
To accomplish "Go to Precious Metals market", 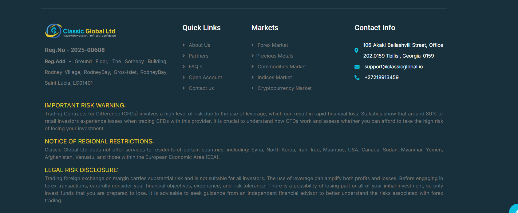I will point(275,56).
